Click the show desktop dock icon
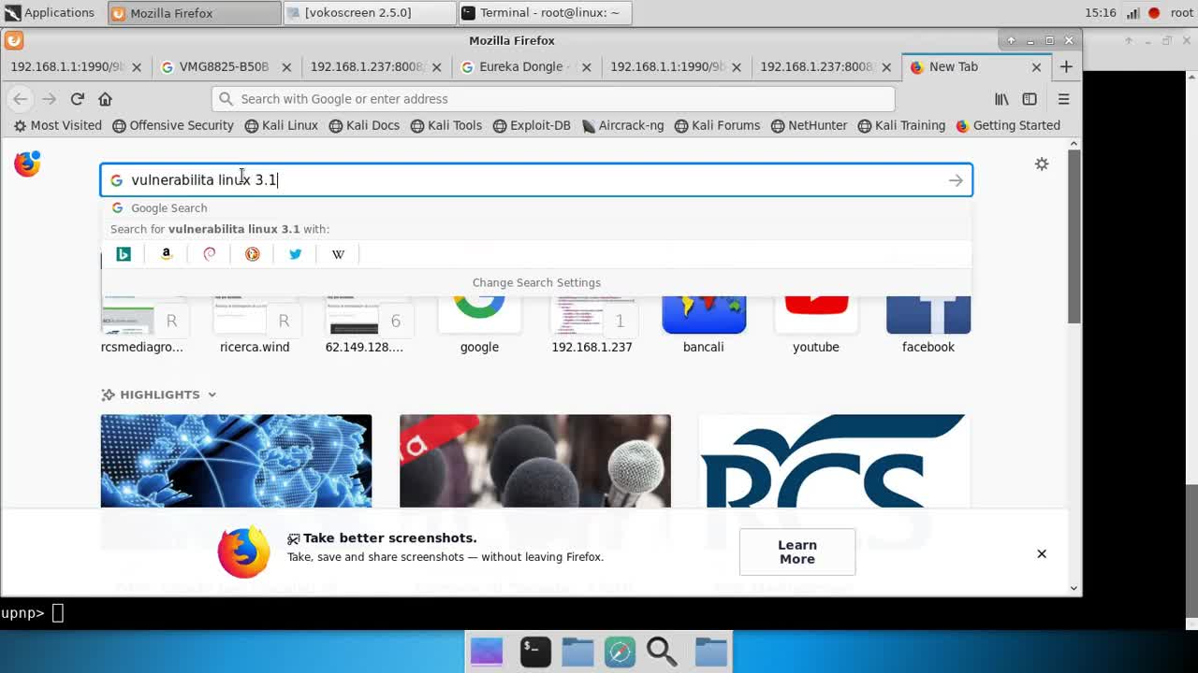 [487, 652]
